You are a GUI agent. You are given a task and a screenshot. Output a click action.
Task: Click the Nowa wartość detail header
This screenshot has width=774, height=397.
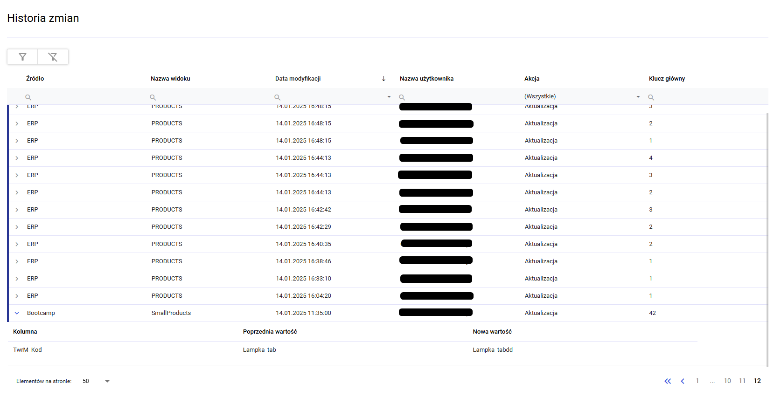[492, 332]
